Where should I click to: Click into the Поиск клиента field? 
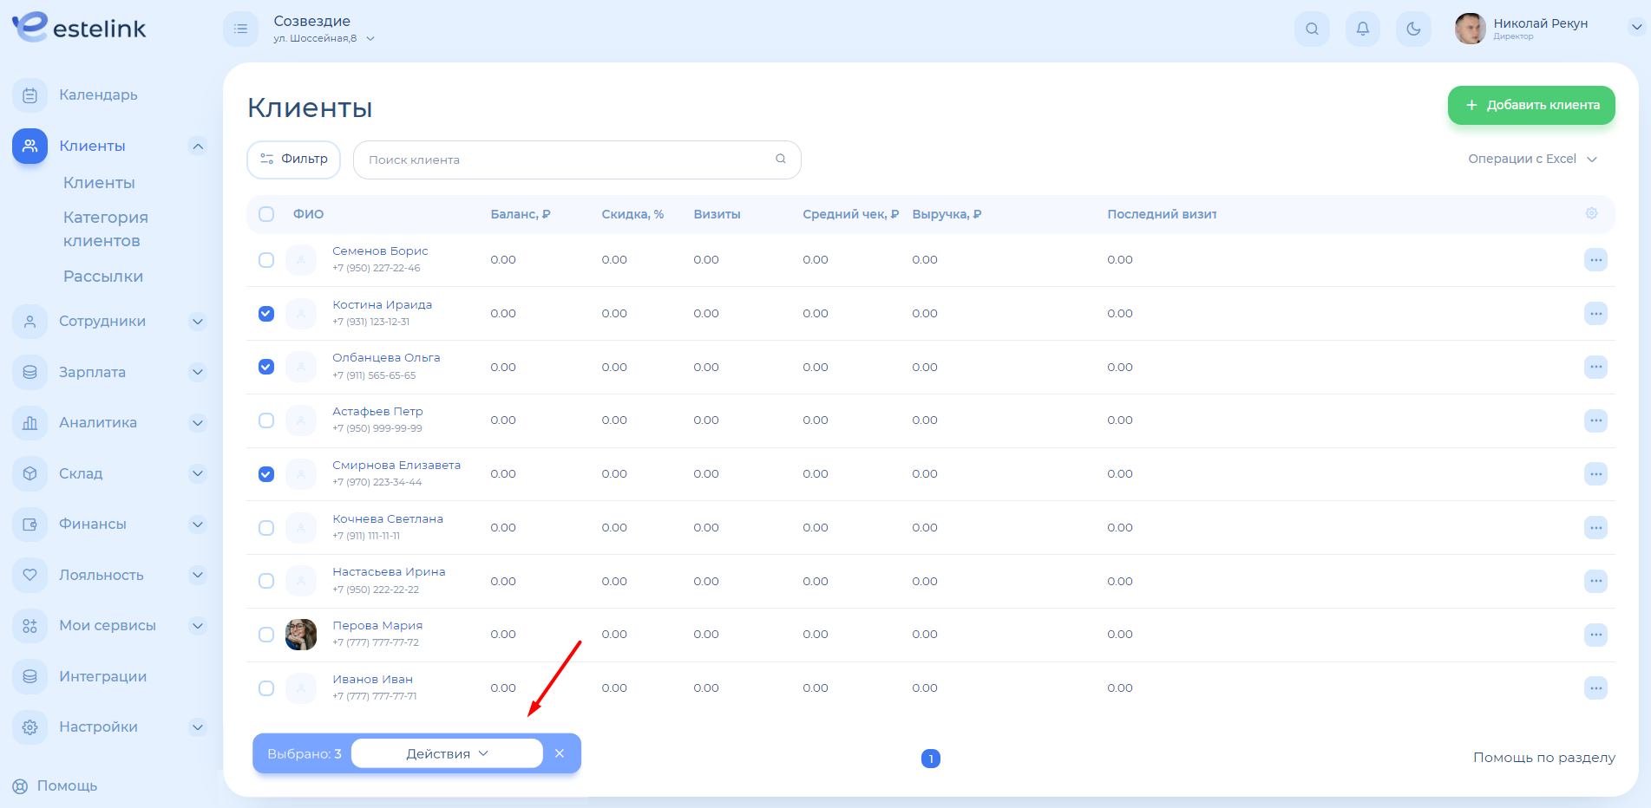click(568, 160)
